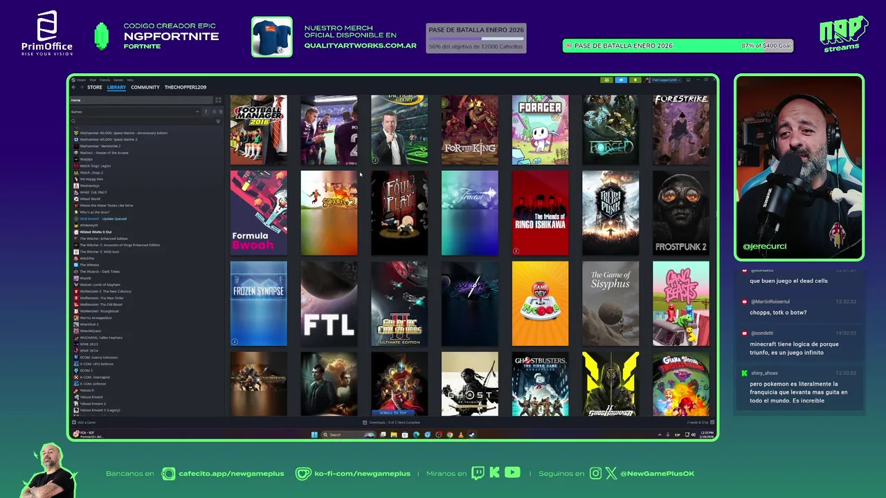Click the back navigation arrow

(x=73, y=87)
